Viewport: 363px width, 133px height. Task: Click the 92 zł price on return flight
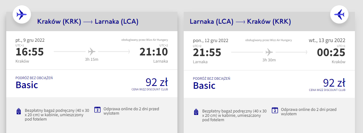pyautogui.click(x=334, y=83)
